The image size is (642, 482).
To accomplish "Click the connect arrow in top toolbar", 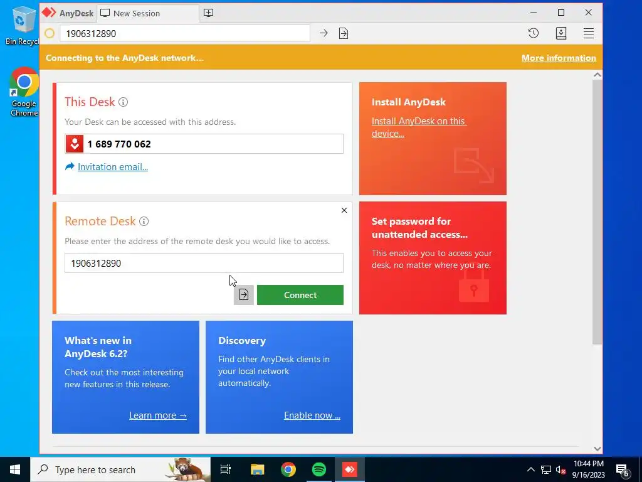I will point(324,33).
